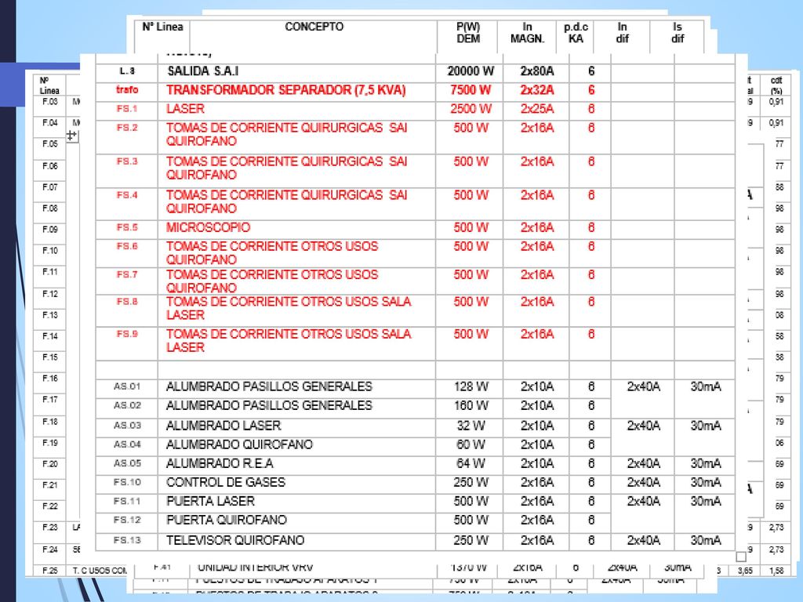Select the 'In dif' column header

click(622, 33)
